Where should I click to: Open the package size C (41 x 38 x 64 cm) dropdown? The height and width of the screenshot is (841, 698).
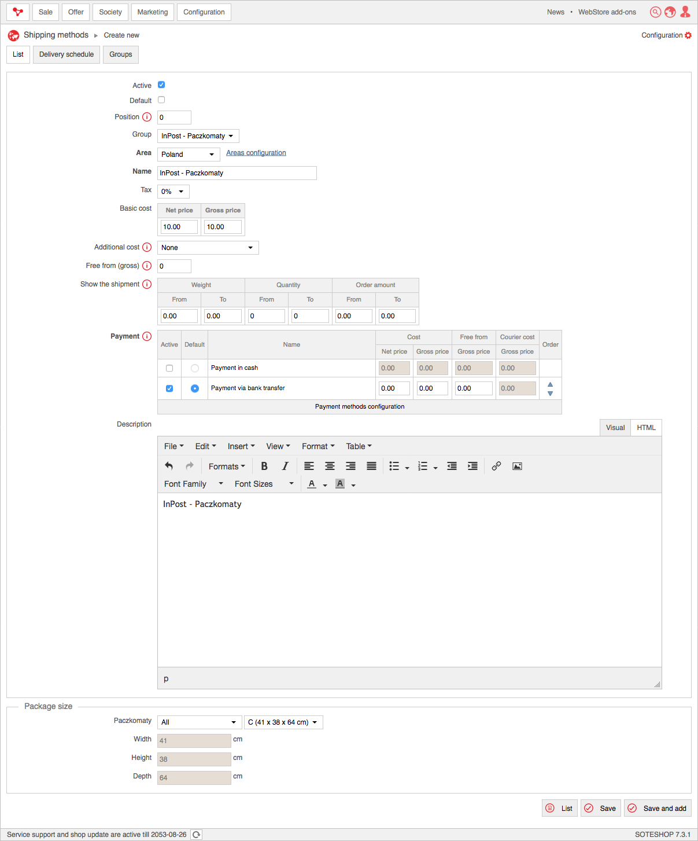283,722
